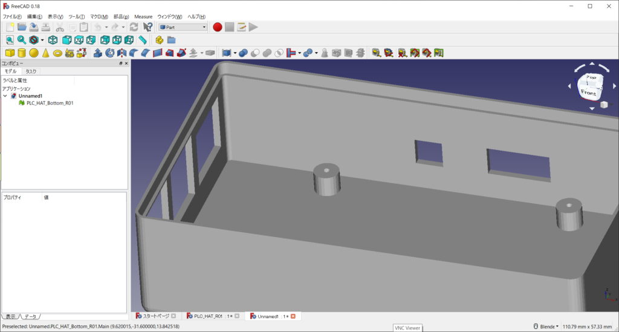Collapse the Unnamed1 document tree node

point(5,96)
